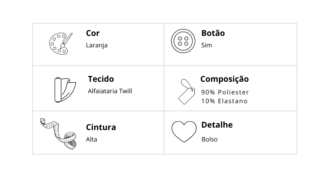
Task: Select the Alta waist value
Action: [x=91, y=139]
